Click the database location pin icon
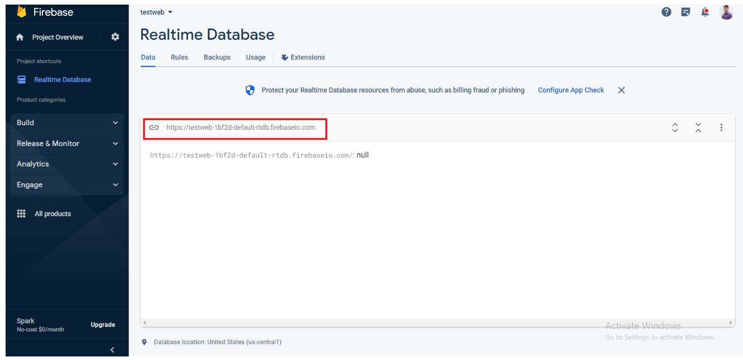Image resolution: width=743 pixels, height=360 pixels. [144, 342]
